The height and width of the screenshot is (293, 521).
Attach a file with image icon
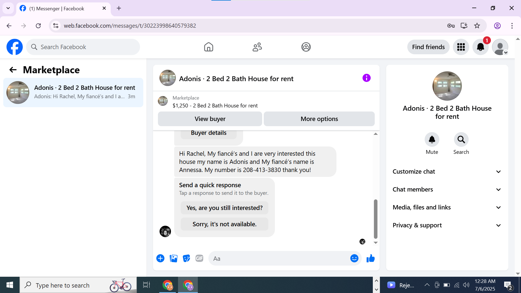[x=173, y=259]
